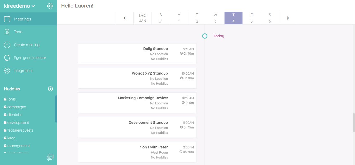Screen dimensions: 355x165
Task: Click the Create meeting plus icon
Action: point(7,45)
